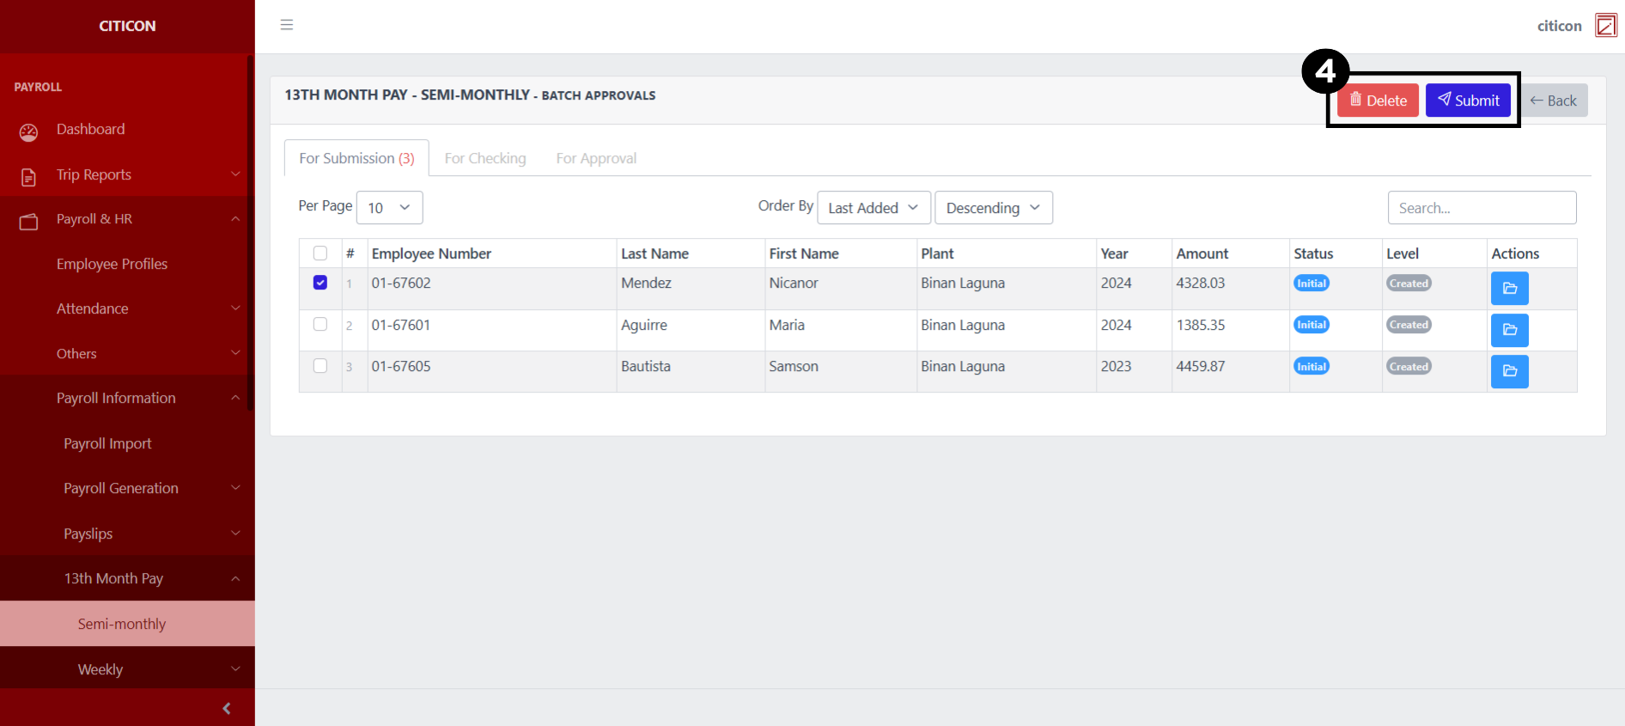Open the Per Page dropdown
Screen dimensions: 1625x726
coord(389,208)
